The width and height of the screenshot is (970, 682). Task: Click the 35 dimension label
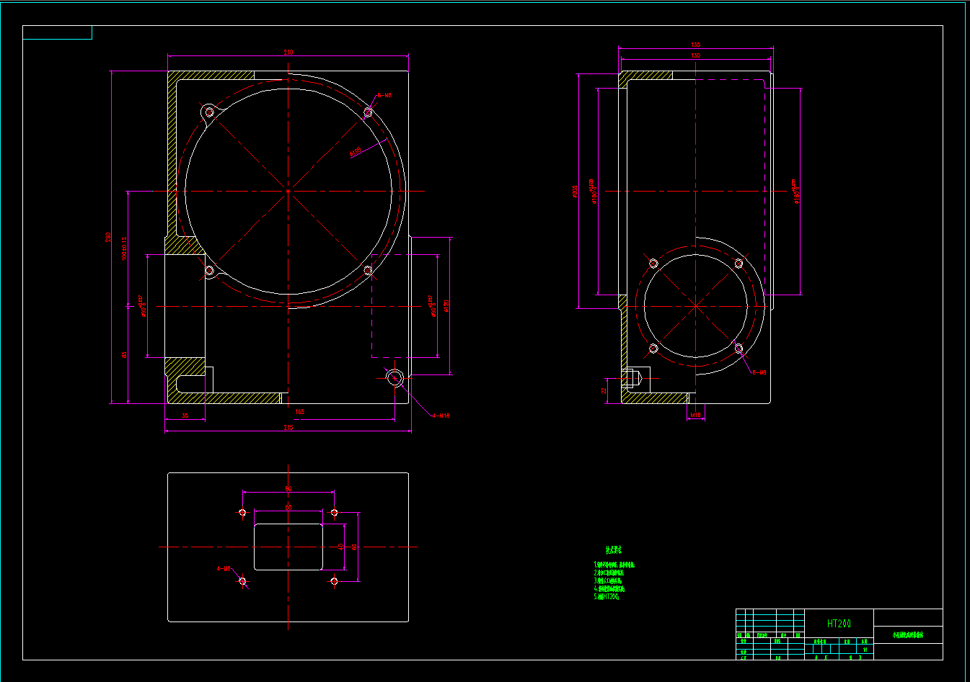(x=185, y=416)
